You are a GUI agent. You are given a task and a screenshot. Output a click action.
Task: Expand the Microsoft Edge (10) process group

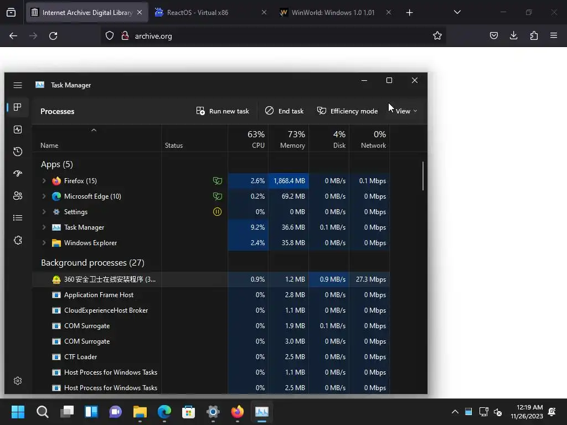(x=44, y=196)
